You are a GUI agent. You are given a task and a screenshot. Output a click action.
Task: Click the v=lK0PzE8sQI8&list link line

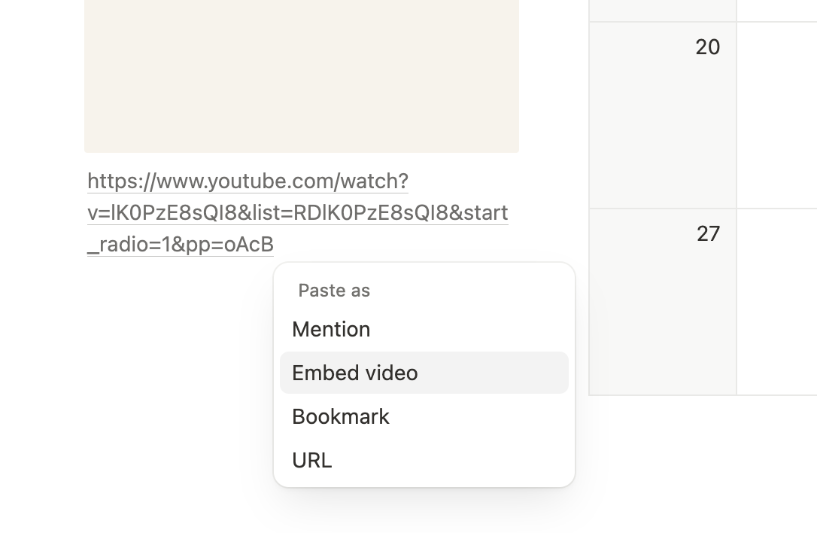tap(297, 213)
